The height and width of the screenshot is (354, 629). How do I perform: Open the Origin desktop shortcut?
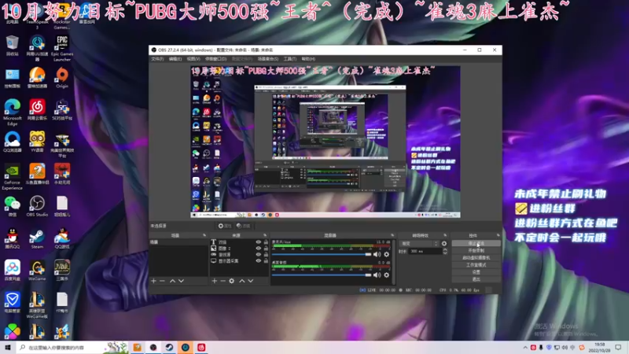[62, 78]
